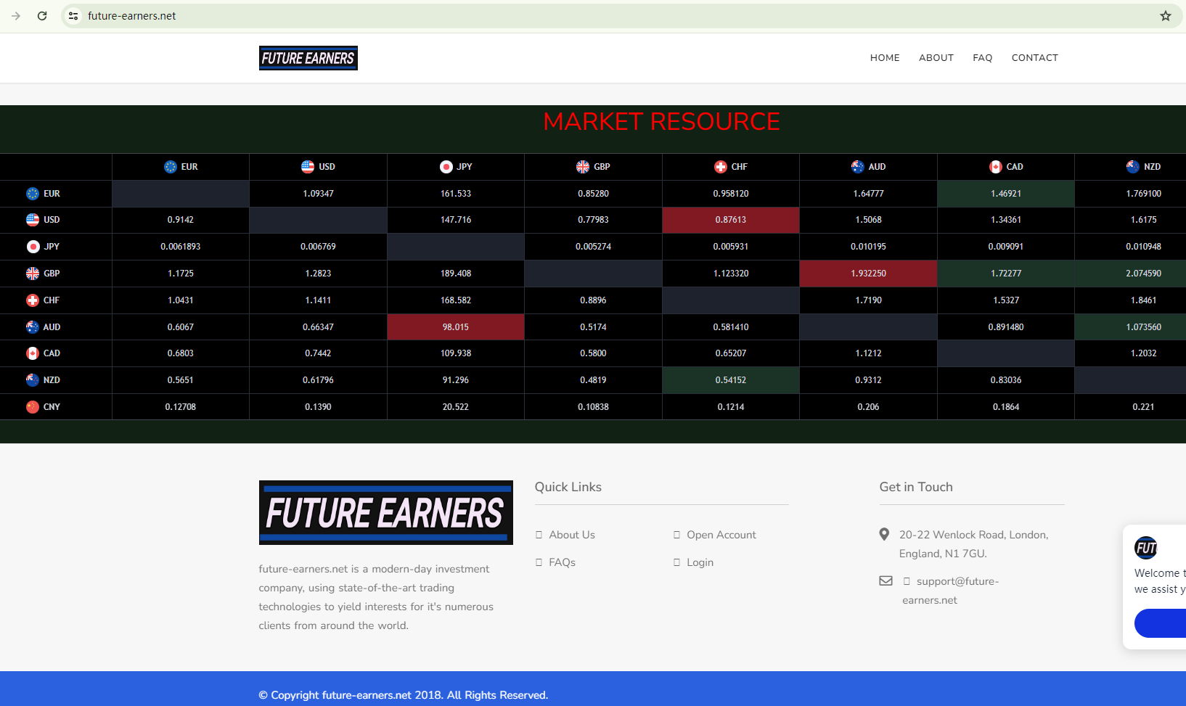Viewport: 1186px width, 706px height.
Task: Follow the About Us quick link
Action: pos(572,535)
